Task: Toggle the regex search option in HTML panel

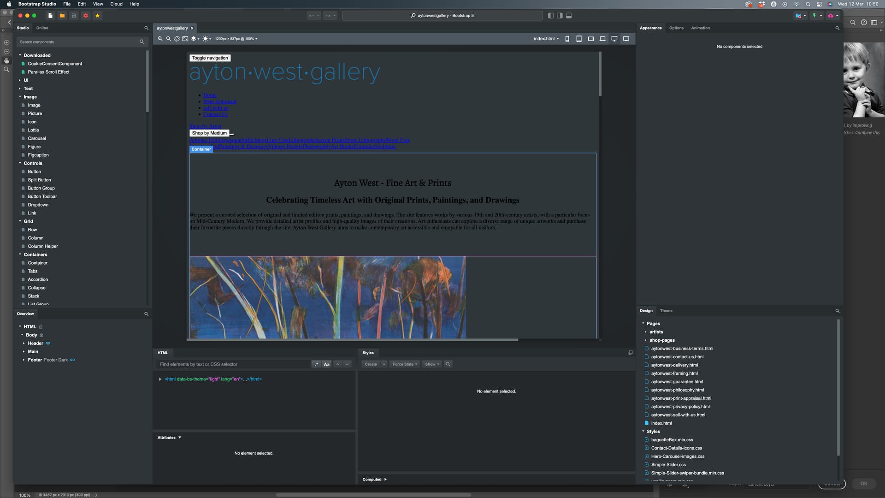Action: (x=316, y=364)
